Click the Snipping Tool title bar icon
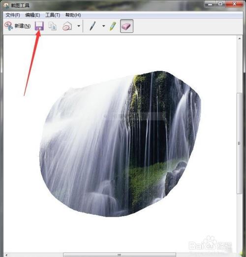The width and height of the screenshot is (246, 257). click(6, 5)
